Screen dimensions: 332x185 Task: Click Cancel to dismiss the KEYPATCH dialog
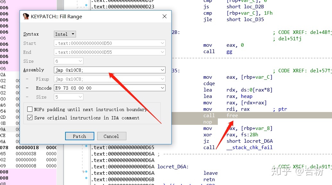click(112, 136)
